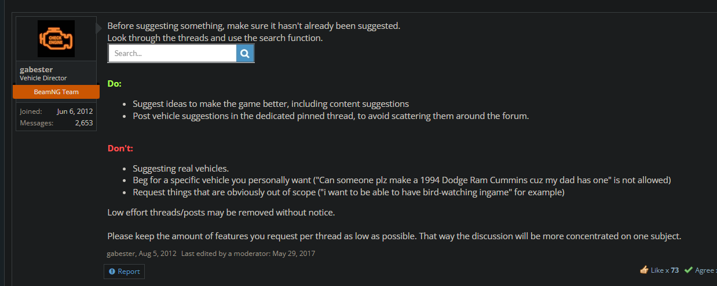Viewport: 717px width, 286px height.
Task: Click the orange BeamNG Team banner
Action: 56,92
